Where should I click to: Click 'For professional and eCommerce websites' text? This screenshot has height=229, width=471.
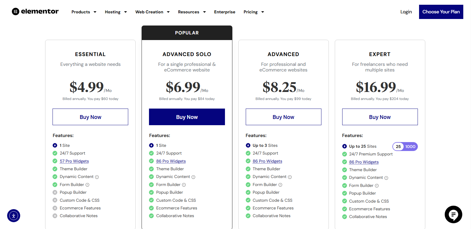pyautogui.click(x=283, y=67)
